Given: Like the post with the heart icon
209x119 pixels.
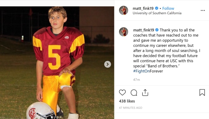Looking at the screenshot, I should coord(122,92).
